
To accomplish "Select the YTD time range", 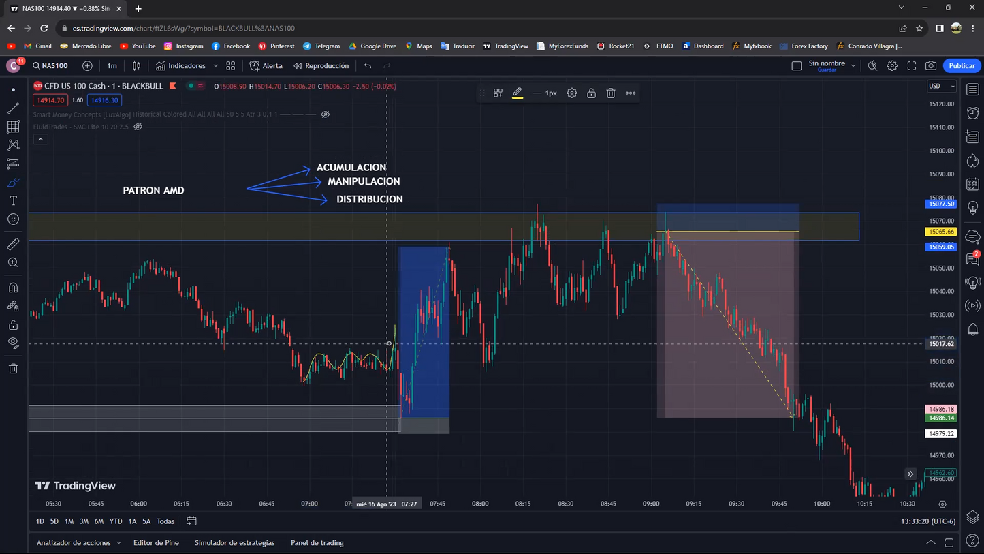I will (116, 521).
